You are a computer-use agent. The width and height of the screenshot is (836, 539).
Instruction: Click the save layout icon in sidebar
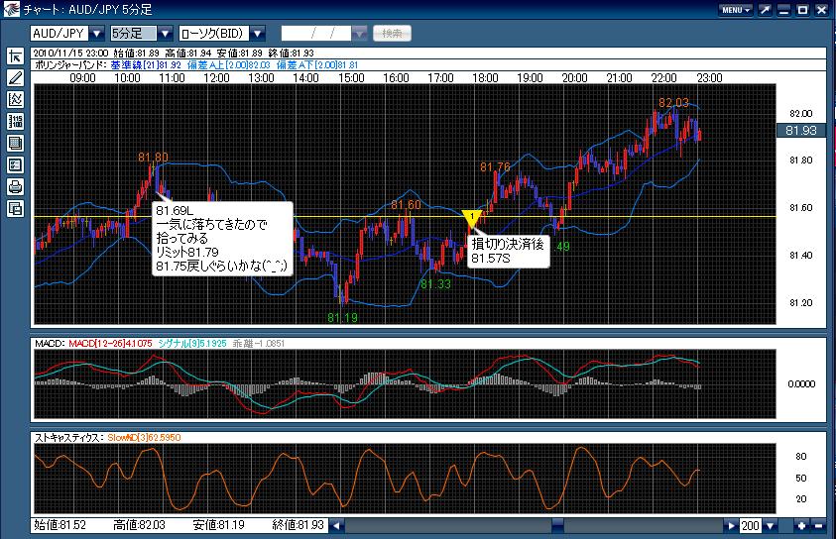[x=15, y=209]
